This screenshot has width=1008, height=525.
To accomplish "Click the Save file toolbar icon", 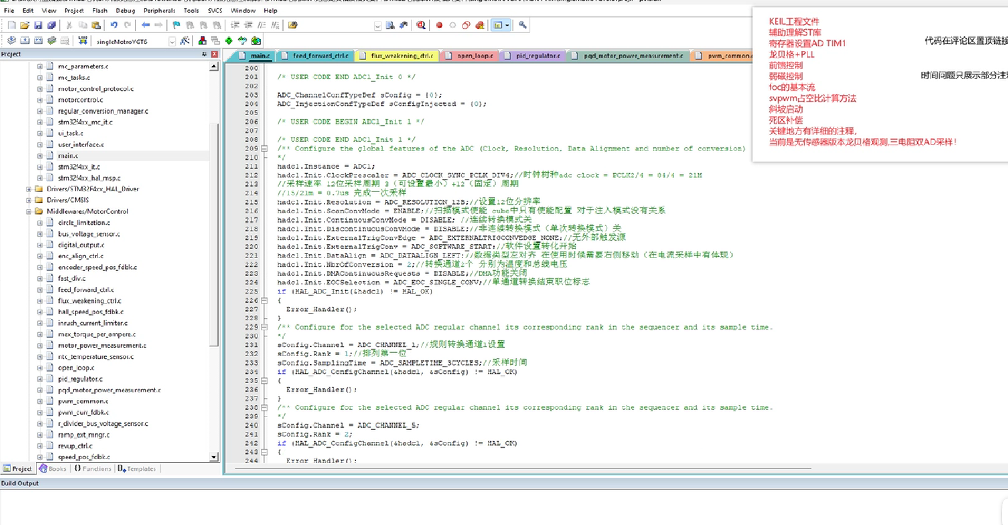I will pos(38,25).
